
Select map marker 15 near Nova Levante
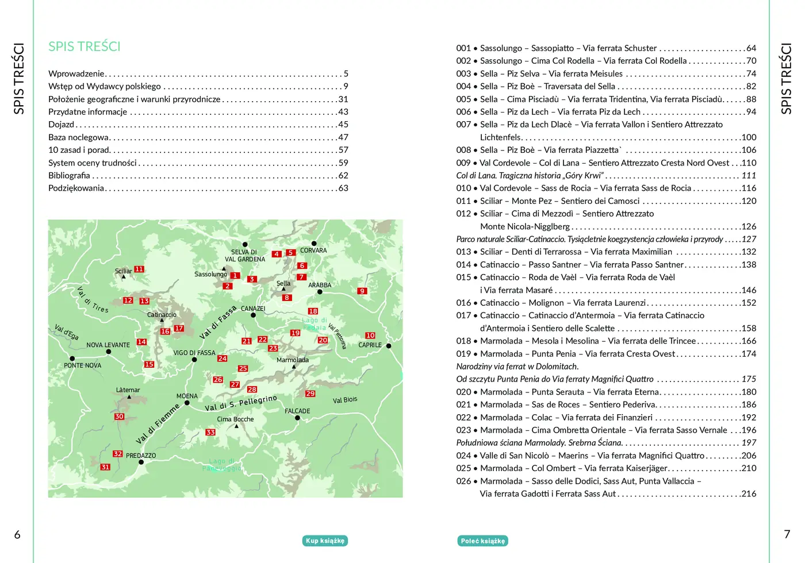tap(149, 364)
